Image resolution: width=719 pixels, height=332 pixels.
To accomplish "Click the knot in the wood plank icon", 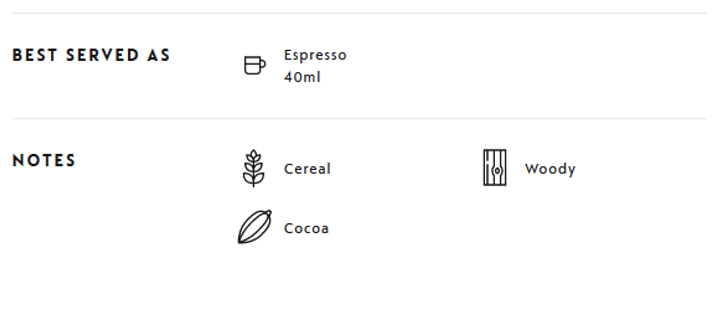I will pyautogui.click(x=498, y=171).
